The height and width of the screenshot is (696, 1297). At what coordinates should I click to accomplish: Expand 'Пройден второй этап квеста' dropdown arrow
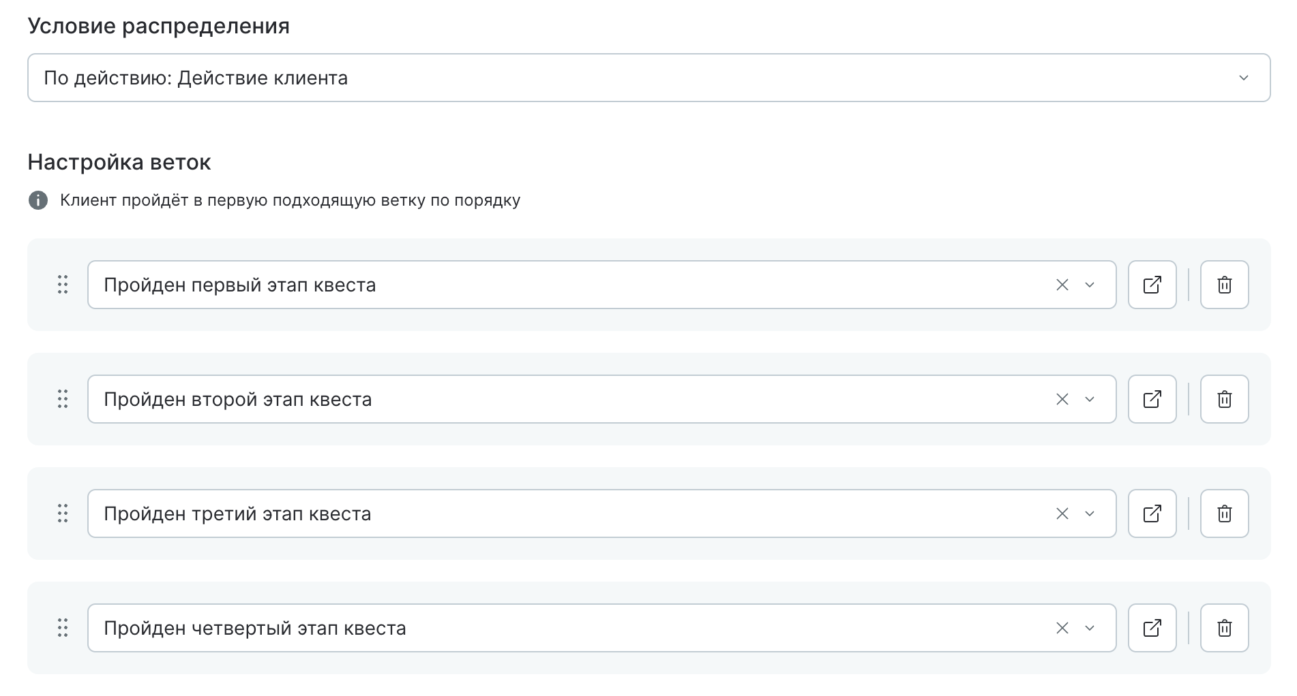pyautogui.click(x=1090, y=399)
